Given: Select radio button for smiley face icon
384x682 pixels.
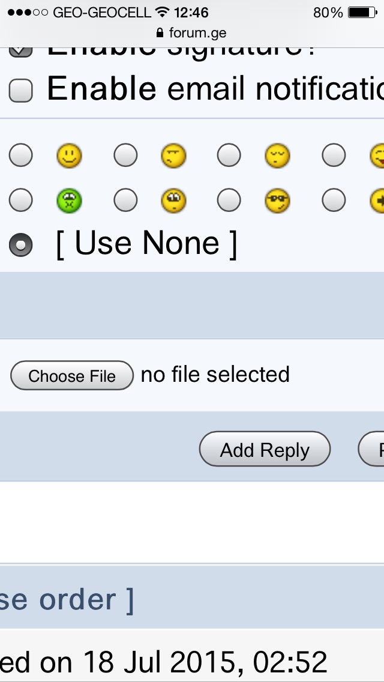Looking at the screenshot, I should click(x=21, y=156).
